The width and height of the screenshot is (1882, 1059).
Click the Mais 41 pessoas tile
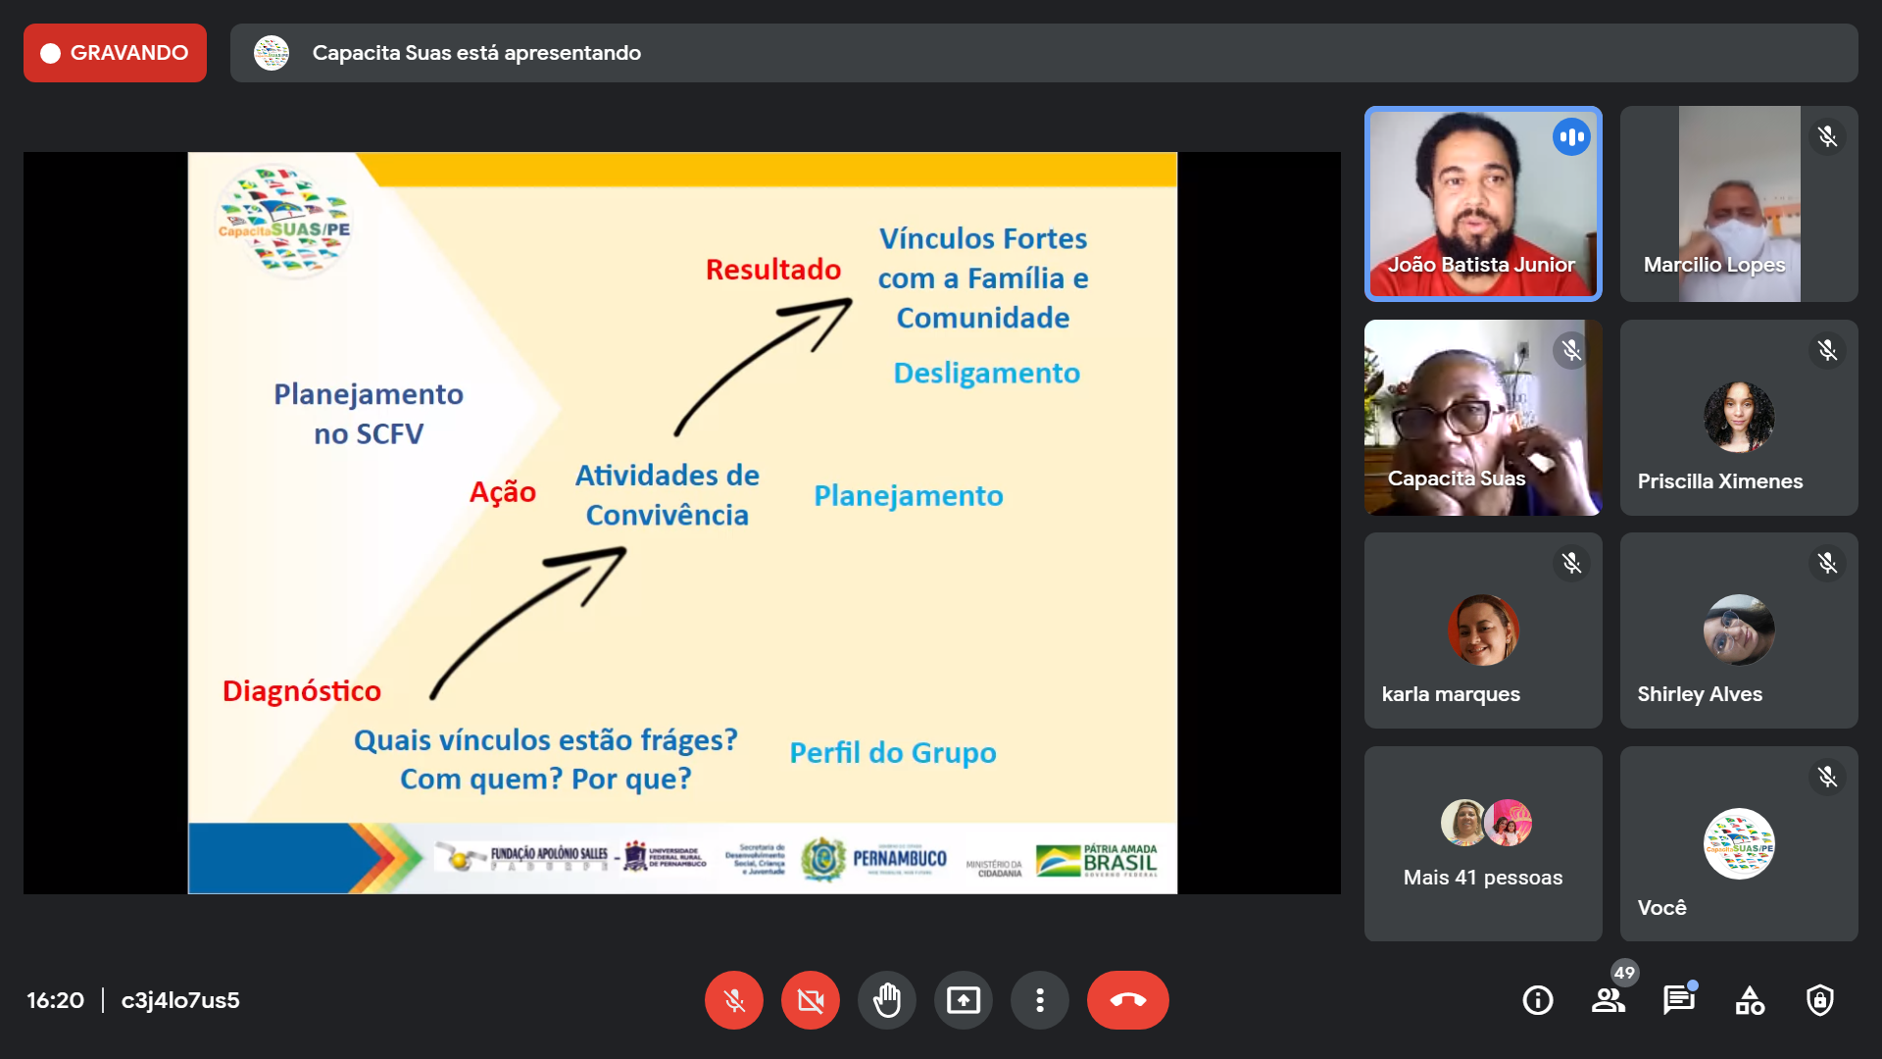click(x=1482, y=843)
